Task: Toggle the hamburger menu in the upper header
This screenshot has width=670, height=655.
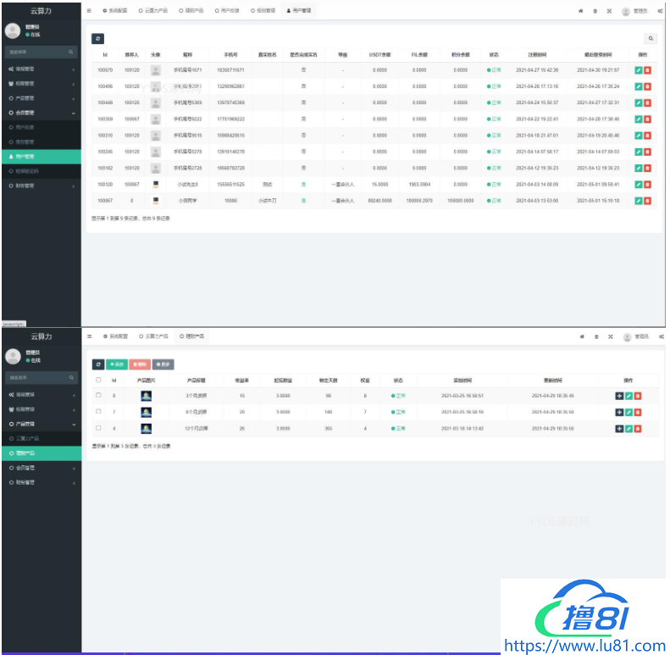Action: click(90, 11)
